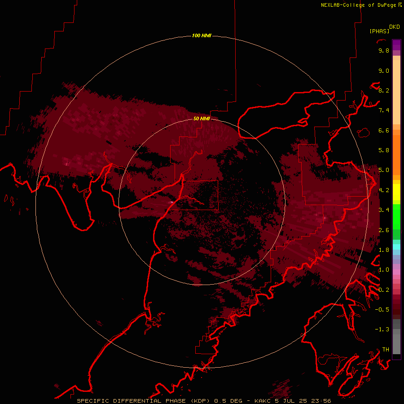
Task: Click the TH label on the scale
Action: click(x=386, y=350)
